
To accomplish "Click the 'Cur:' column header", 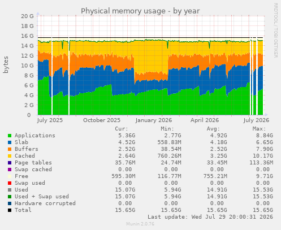I will coord(122,129).
